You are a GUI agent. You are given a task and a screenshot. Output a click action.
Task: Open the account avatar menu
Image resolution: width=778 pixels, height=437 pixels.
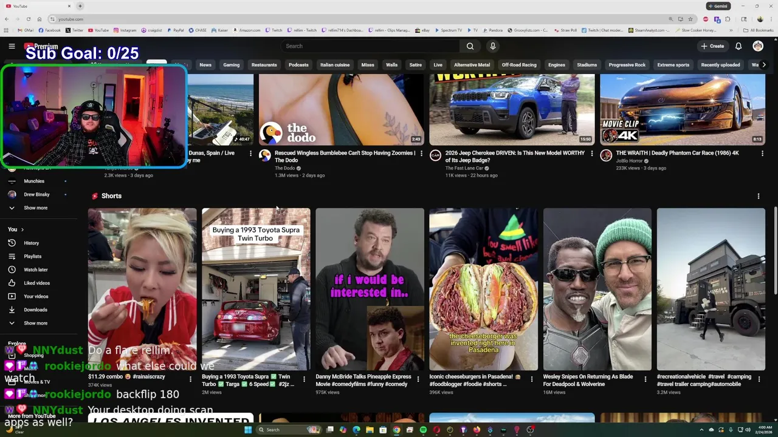pyautogui.click(x=758, y=46)
